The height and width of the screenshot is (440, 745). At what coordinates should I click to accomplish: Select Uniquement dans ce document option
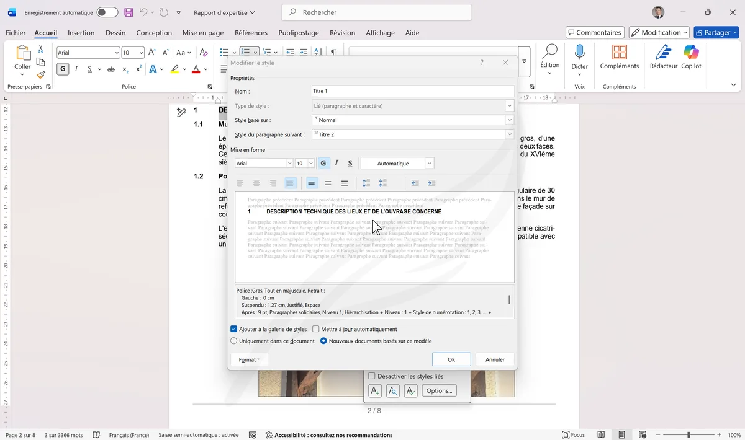(x=234, y=341)
